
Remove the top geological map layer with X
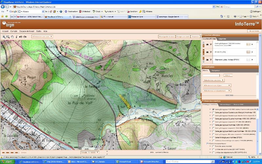pyautogui.click(x=211, y=44)
